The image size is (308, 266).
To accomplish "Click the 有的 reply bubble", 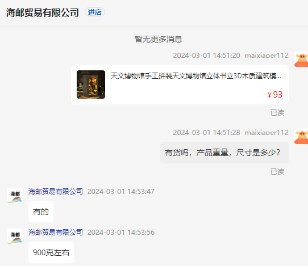I will click(41, 212).
